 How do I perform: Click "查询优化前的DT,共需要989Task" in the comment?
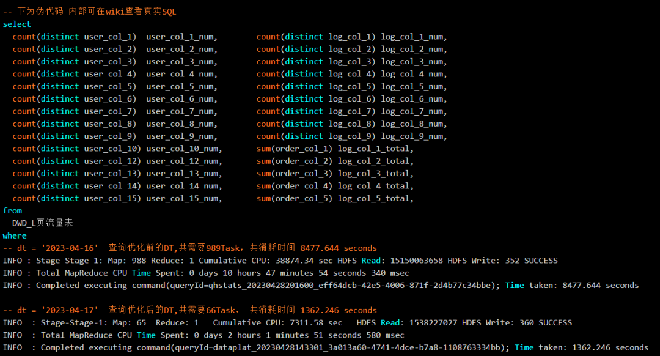174,248
